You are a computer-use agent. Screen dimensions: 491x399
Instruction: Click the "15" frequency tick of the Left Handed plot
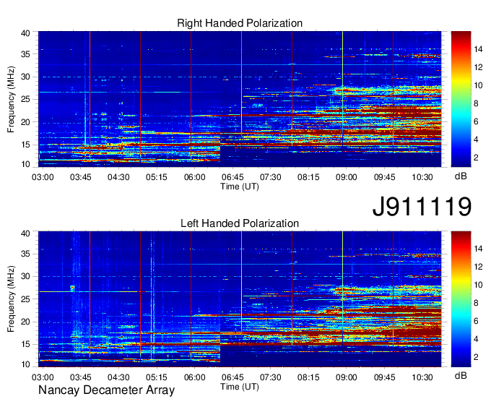pyautogui.click(x=25, y=344)
